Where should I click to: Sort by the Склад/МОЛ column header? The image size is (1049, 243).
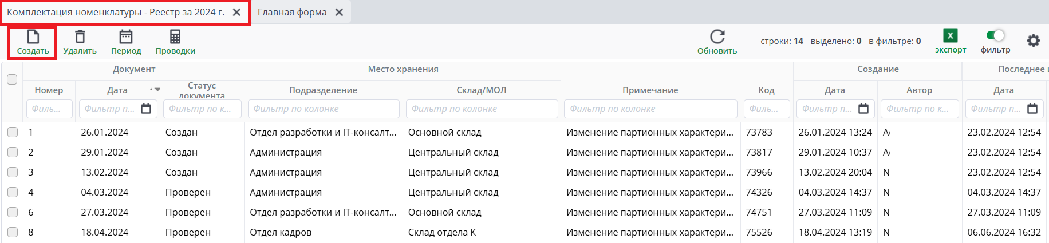coord(482,90)
